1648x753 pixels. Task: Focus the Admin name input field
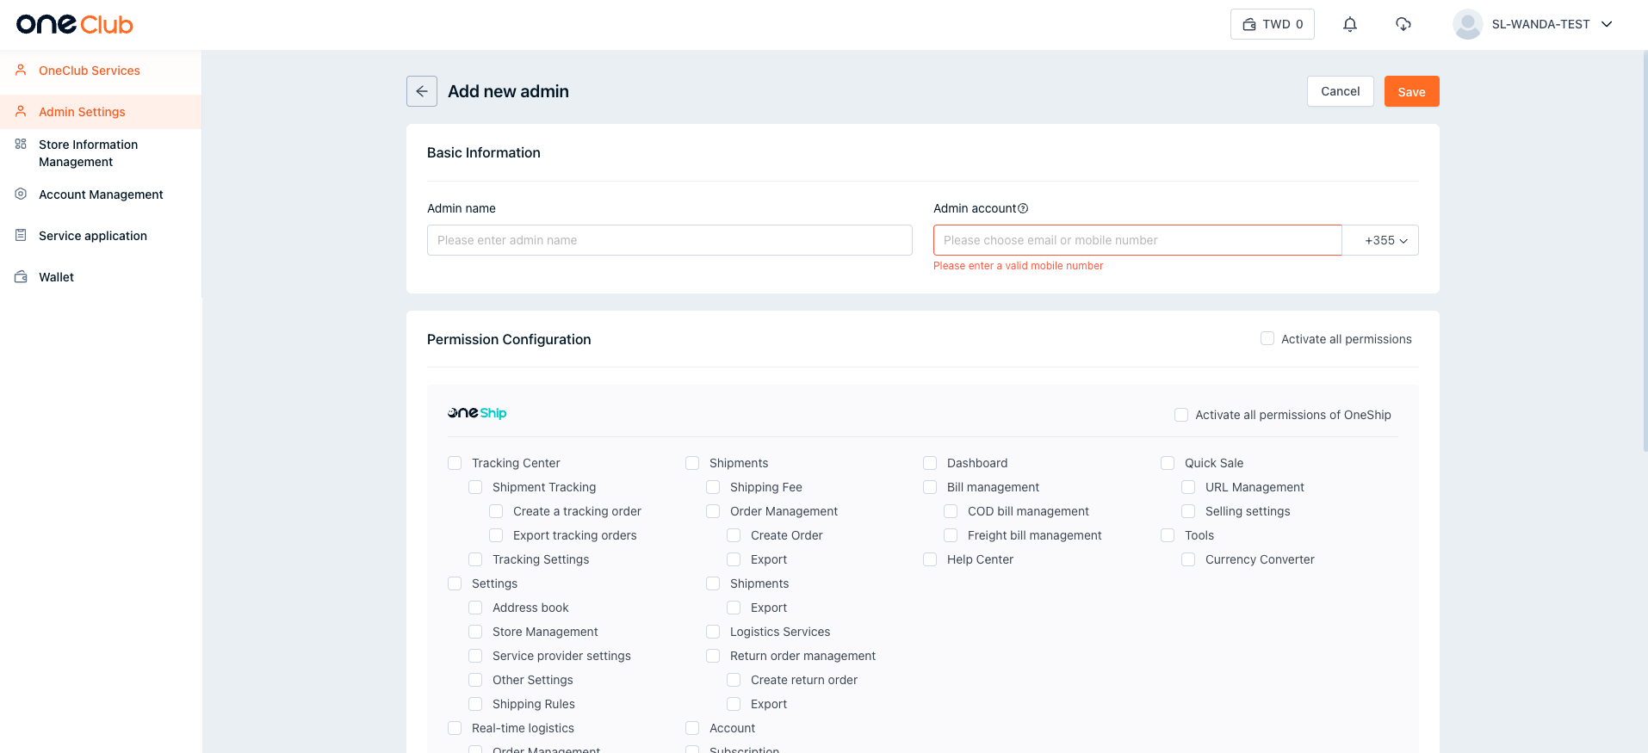click(x=669, y=240)
